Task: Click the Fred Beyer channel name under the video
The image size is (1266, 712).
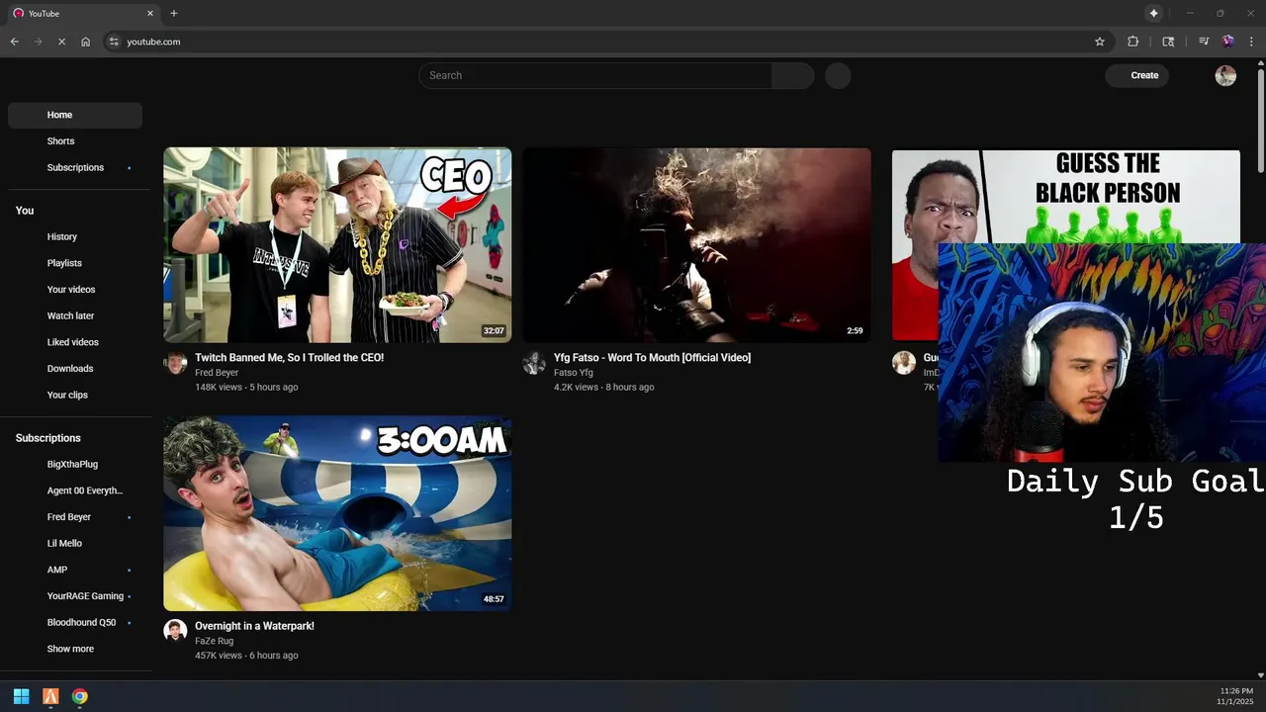Action: pyautogui.click(x=217, y=373)
